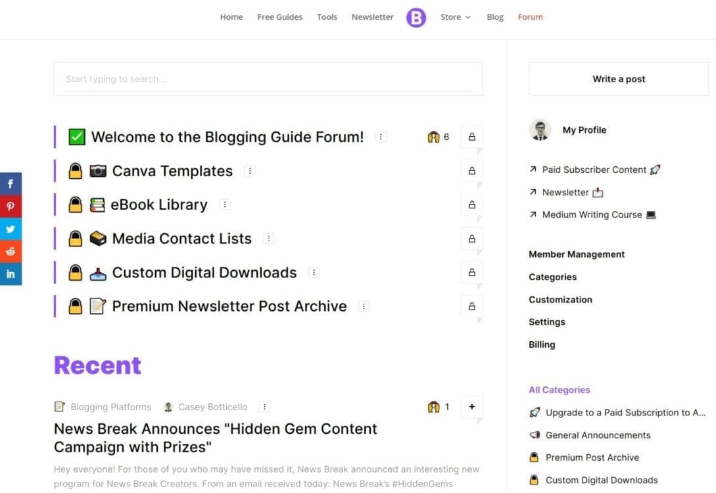The width and height of the screenshot is (716, 493).
Task: Open General Announcements category
Action: tap(598, 435)
